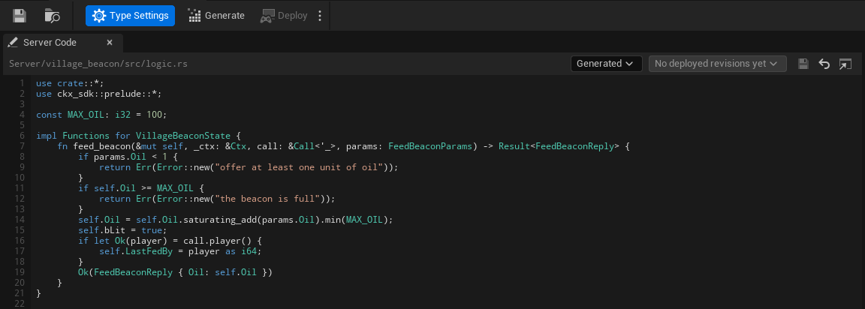
Task: Expand the No deployed revisions yet dropdown
Action: [718, 63]
